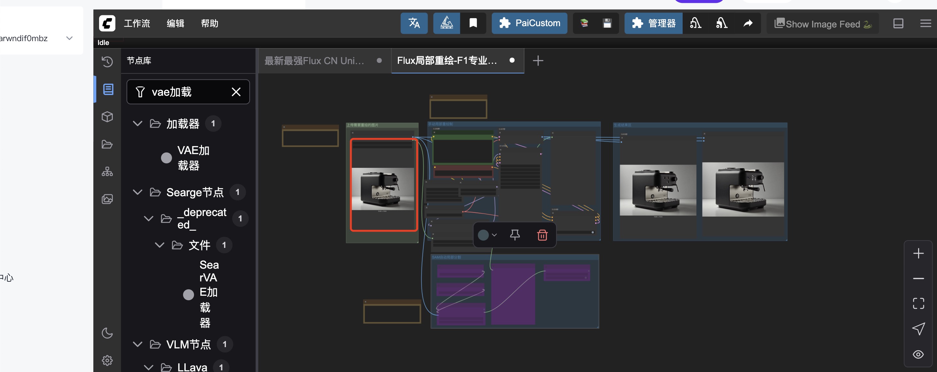Click the PaiCustom button
The height and width of the screenshot is (372, 937).
529,23
